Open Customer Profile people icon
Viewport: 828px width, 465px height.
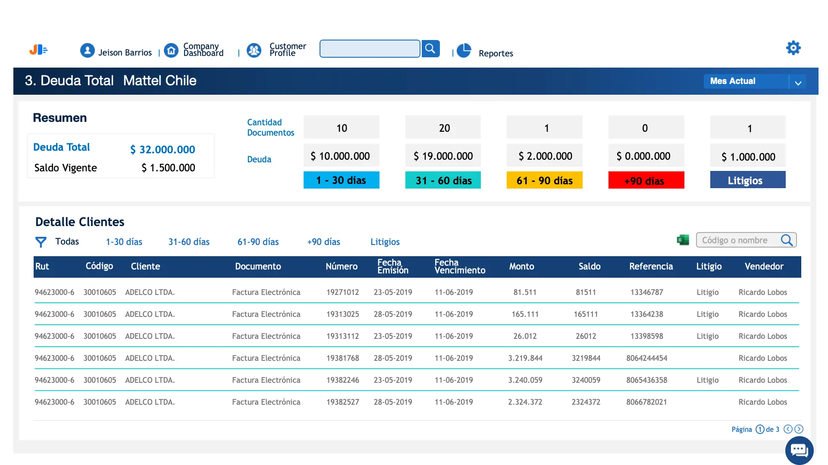254,50
